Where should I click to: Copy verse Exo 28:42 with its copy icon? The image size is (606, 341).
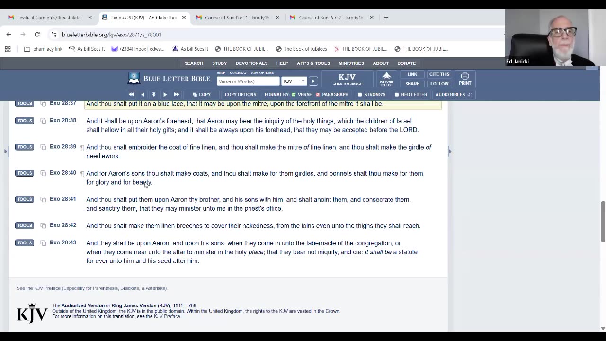point(43,226)
